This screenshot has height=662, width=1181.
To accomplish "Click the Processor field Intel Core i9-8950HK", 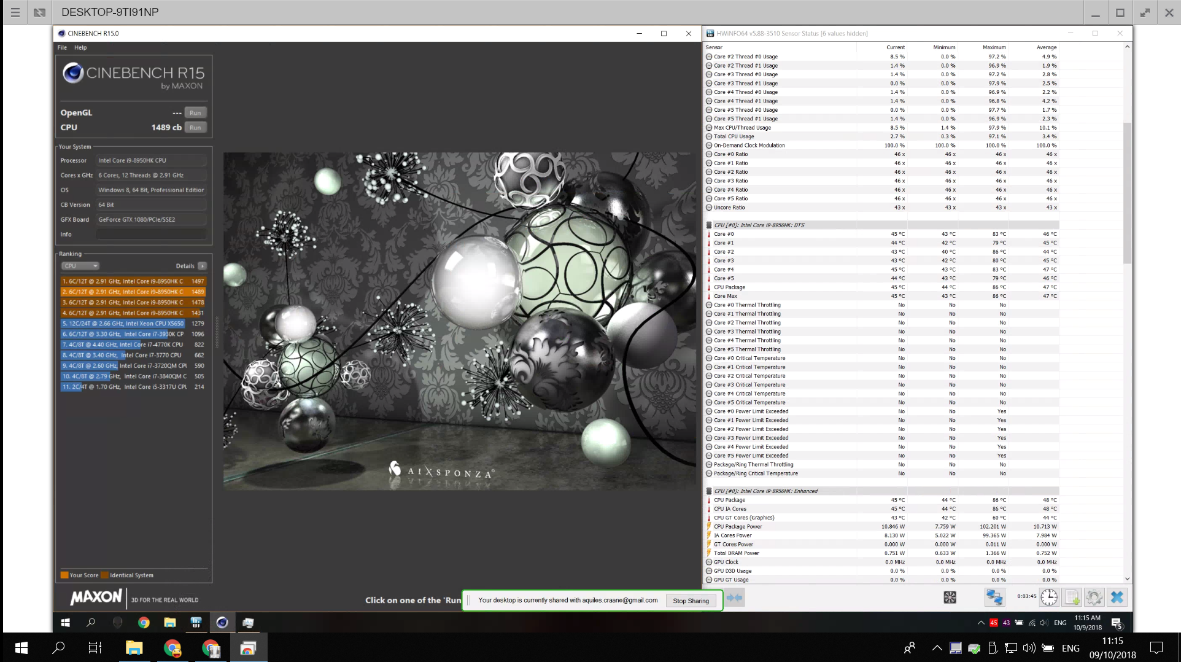I will pyautogui.click(x=150, y=160).
